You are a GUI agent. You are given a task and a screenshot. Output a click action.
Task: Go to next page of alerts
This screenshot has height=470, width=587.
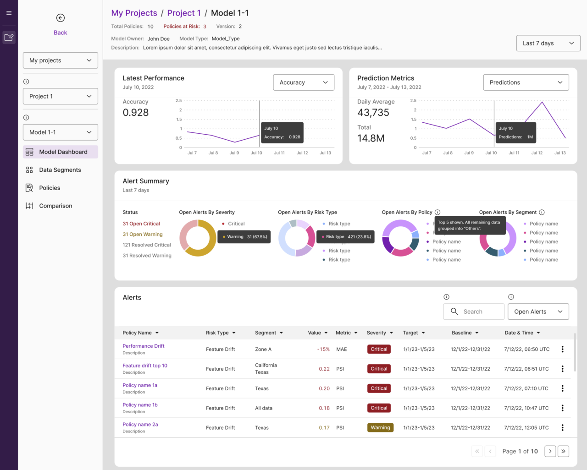(550, 451)
